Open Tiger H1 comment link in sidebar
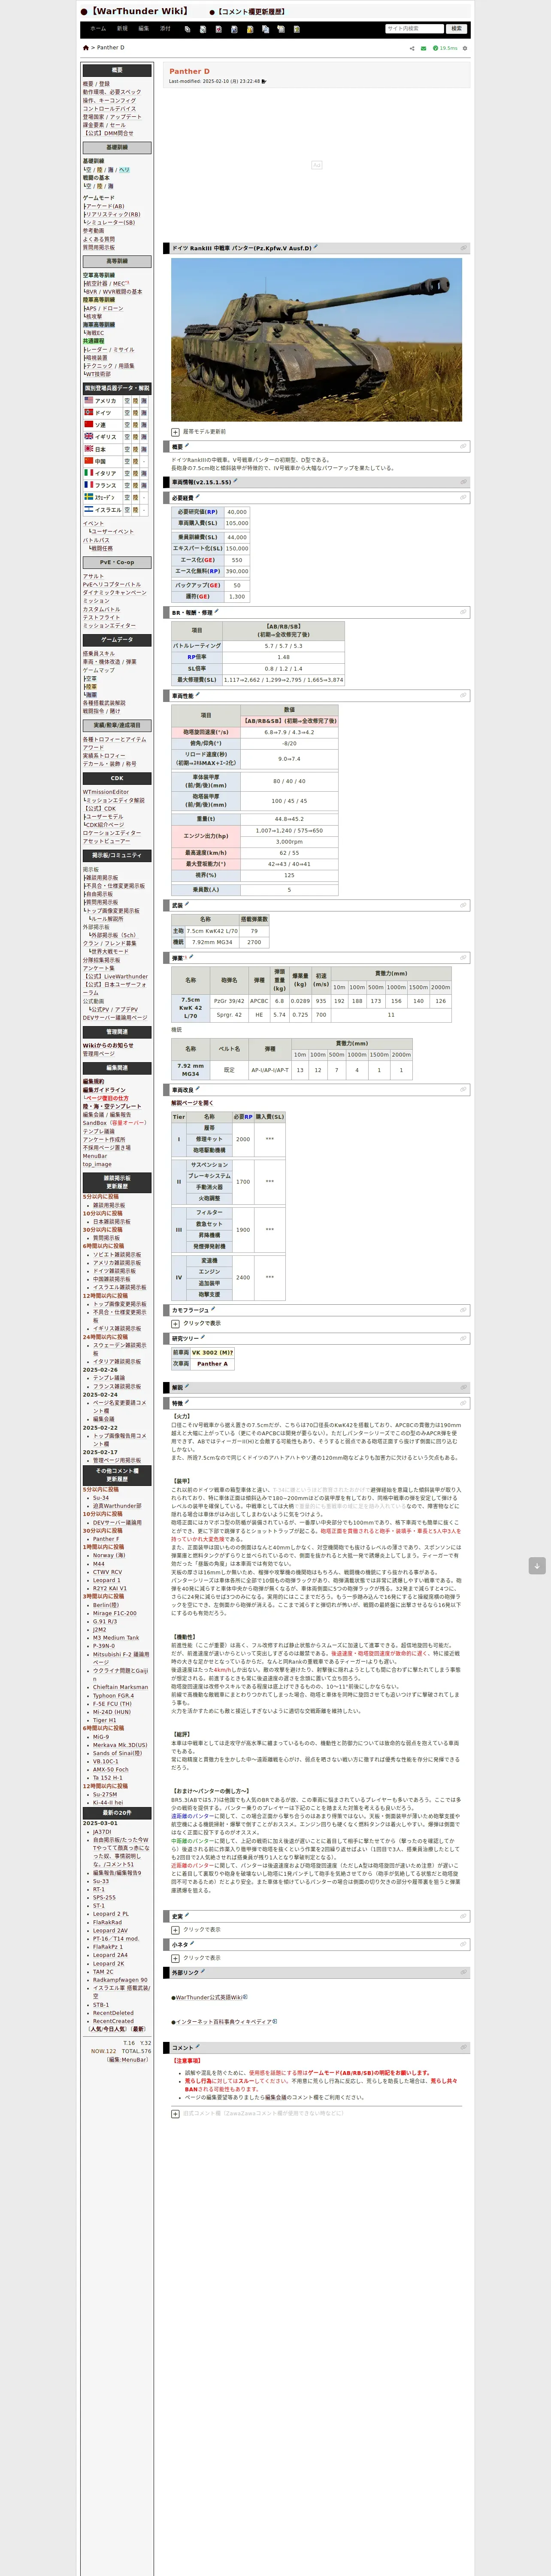The image size is (551, 2576). coord(105,1720)
